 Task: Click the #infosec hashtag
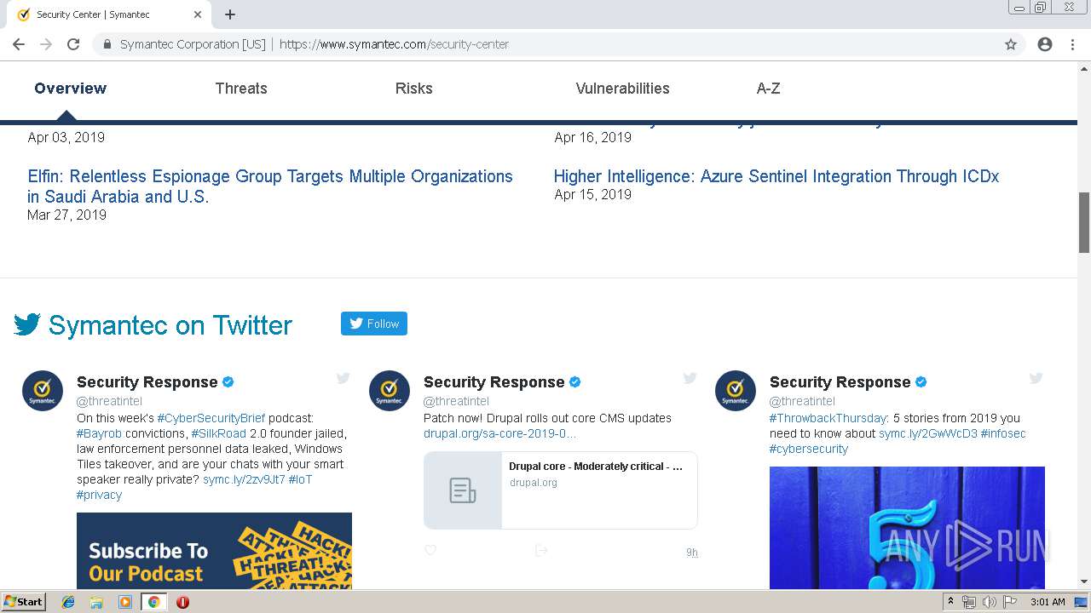click(1003, 433)
